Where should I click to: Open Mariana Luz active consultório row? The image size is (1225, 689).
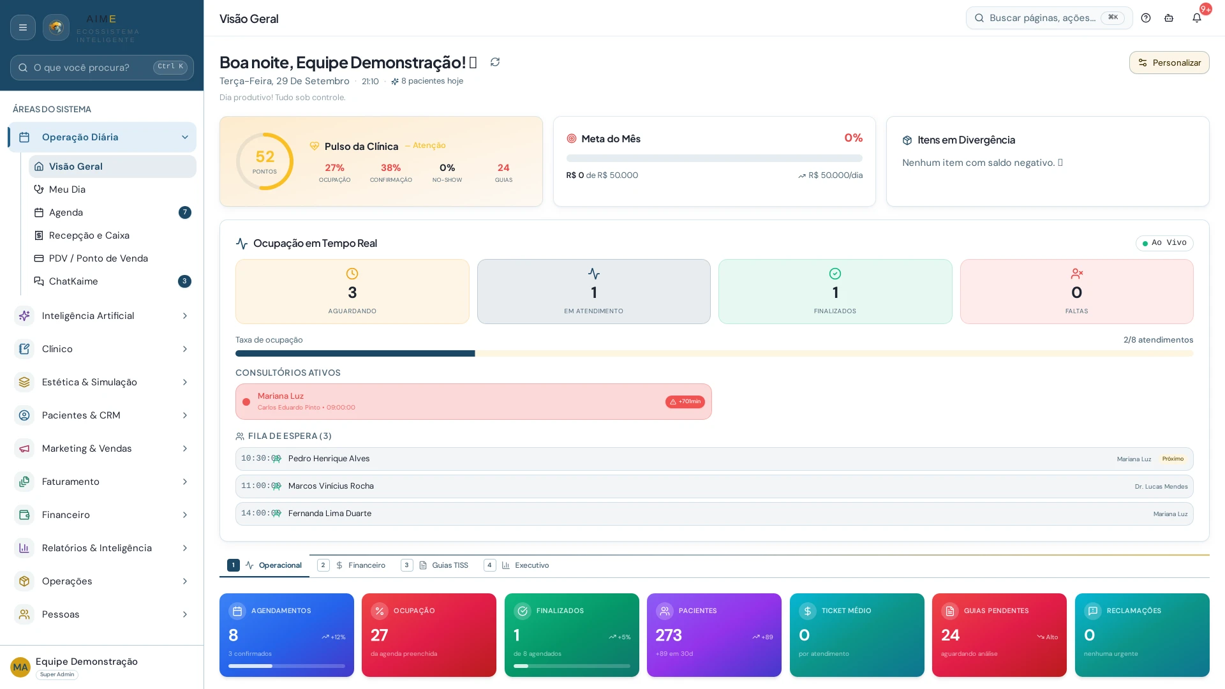click(473, 401)
